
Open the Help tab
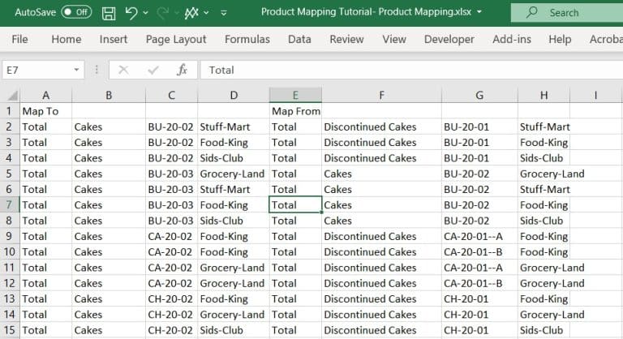(x=560, y=39)
